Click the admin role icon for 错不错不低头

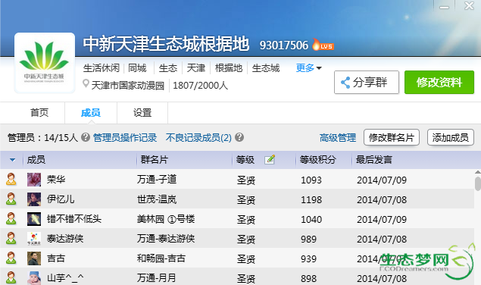pyautogui.click(x=11, y=218)
